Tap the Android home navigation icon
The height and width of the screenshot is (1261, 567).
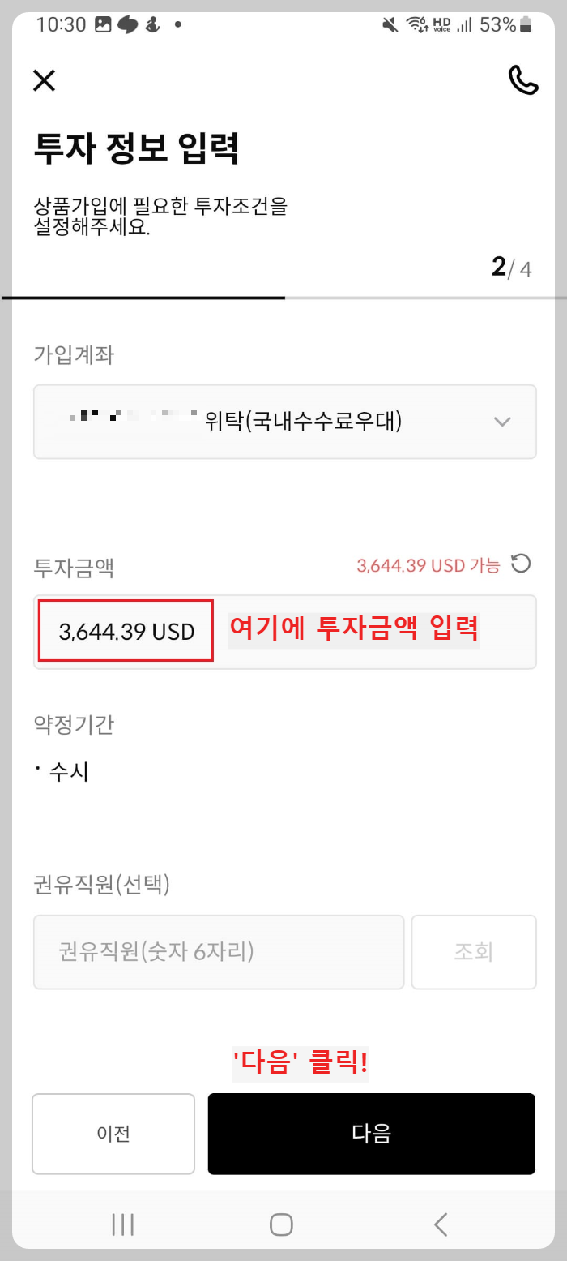280,1225
